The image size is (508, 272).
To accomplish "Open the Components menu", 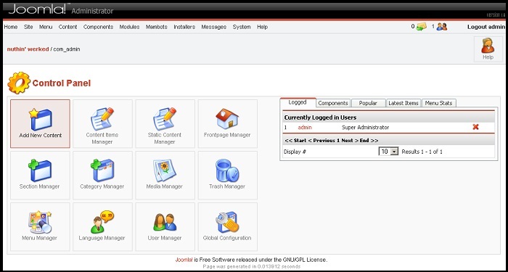I will click(98, 28).
